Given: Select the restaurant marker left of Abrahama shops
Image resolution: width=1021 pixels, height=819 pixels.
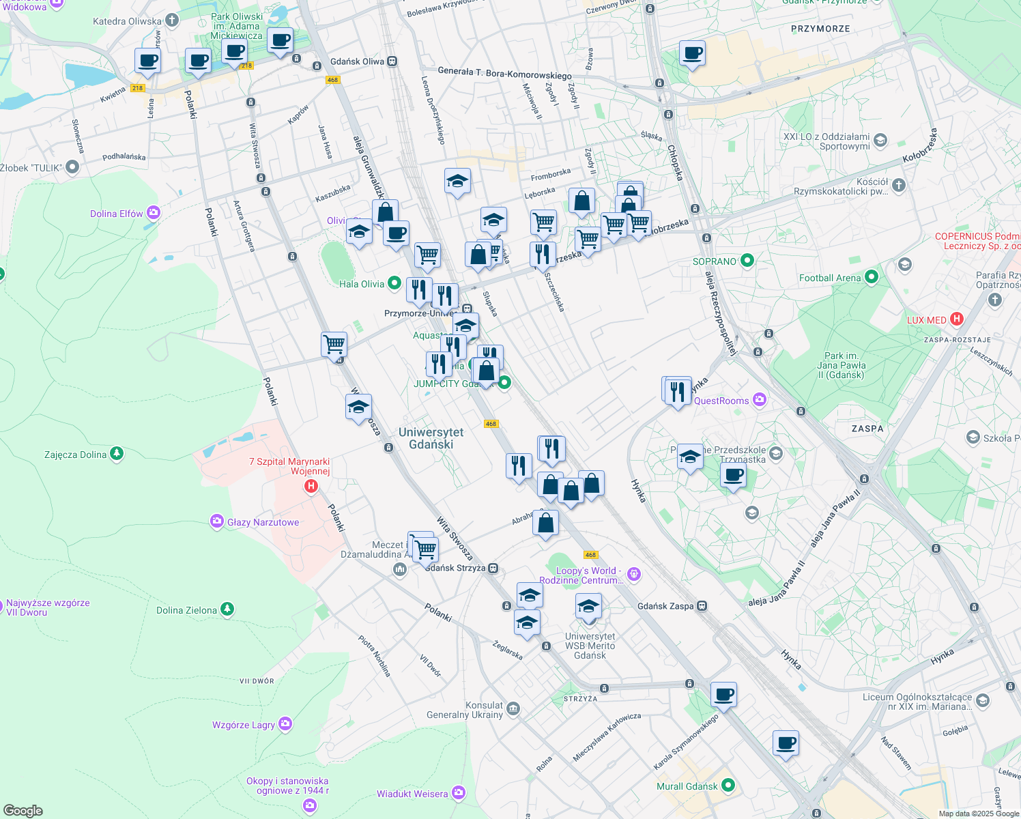Looking at the screenshot, I should pyautogui.click(x=519, y=468).
